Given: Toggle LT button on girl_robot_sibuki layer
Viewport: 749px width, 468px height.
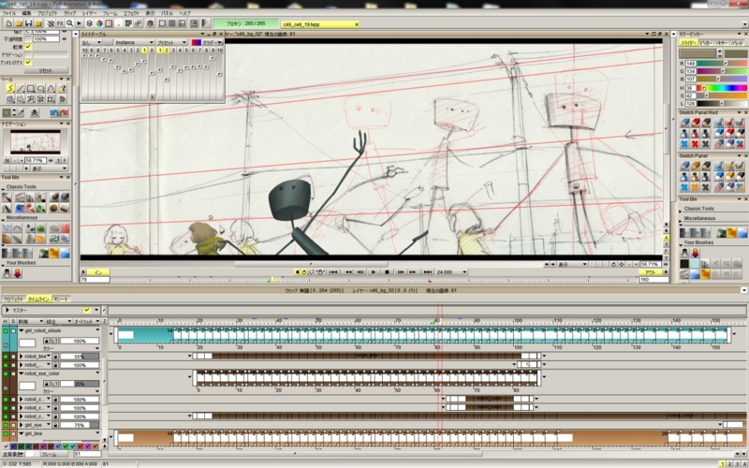Looking at the screenshot, I should (55, 341).
